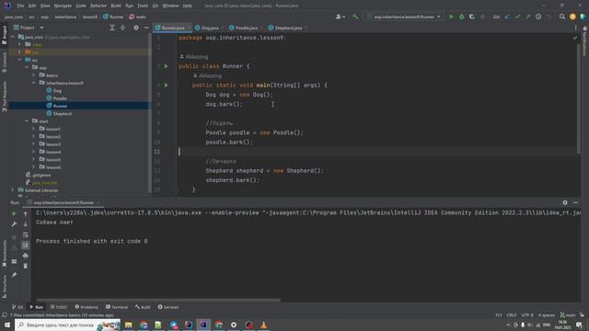Open the Git tool window
This screenshot has width=589, height=331.
click(17, 307)
